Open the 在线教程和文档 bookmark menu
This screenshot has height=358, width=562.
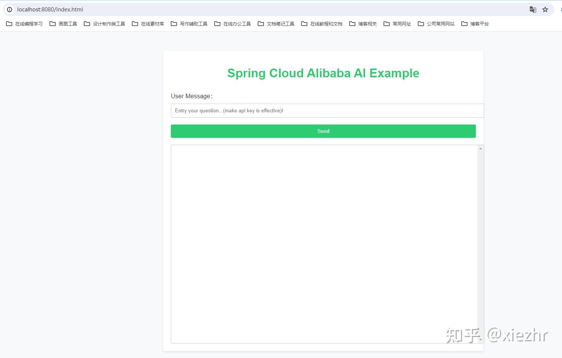(322, 23)
